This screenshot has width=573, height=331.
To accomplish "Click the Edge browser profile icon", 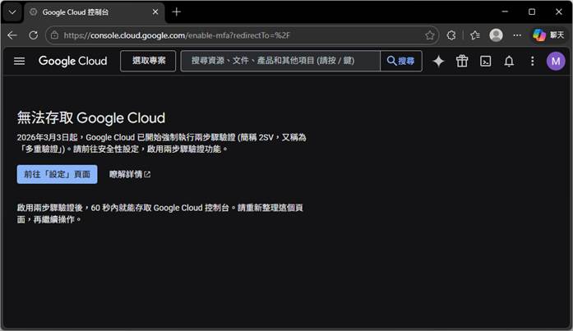I will tap(496, 35).
